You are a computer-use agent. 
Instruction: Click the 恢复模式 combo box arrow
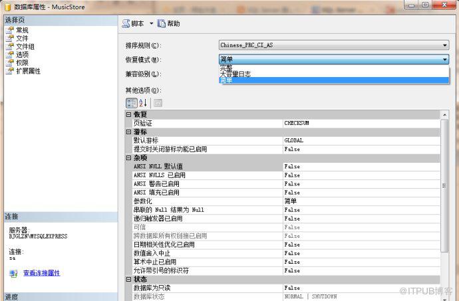(x=444, y=59)
